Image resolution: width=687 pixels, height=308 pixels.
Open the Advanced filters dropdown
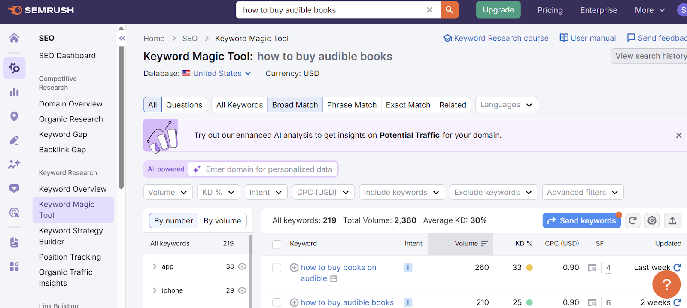click(x=583, y=192)
